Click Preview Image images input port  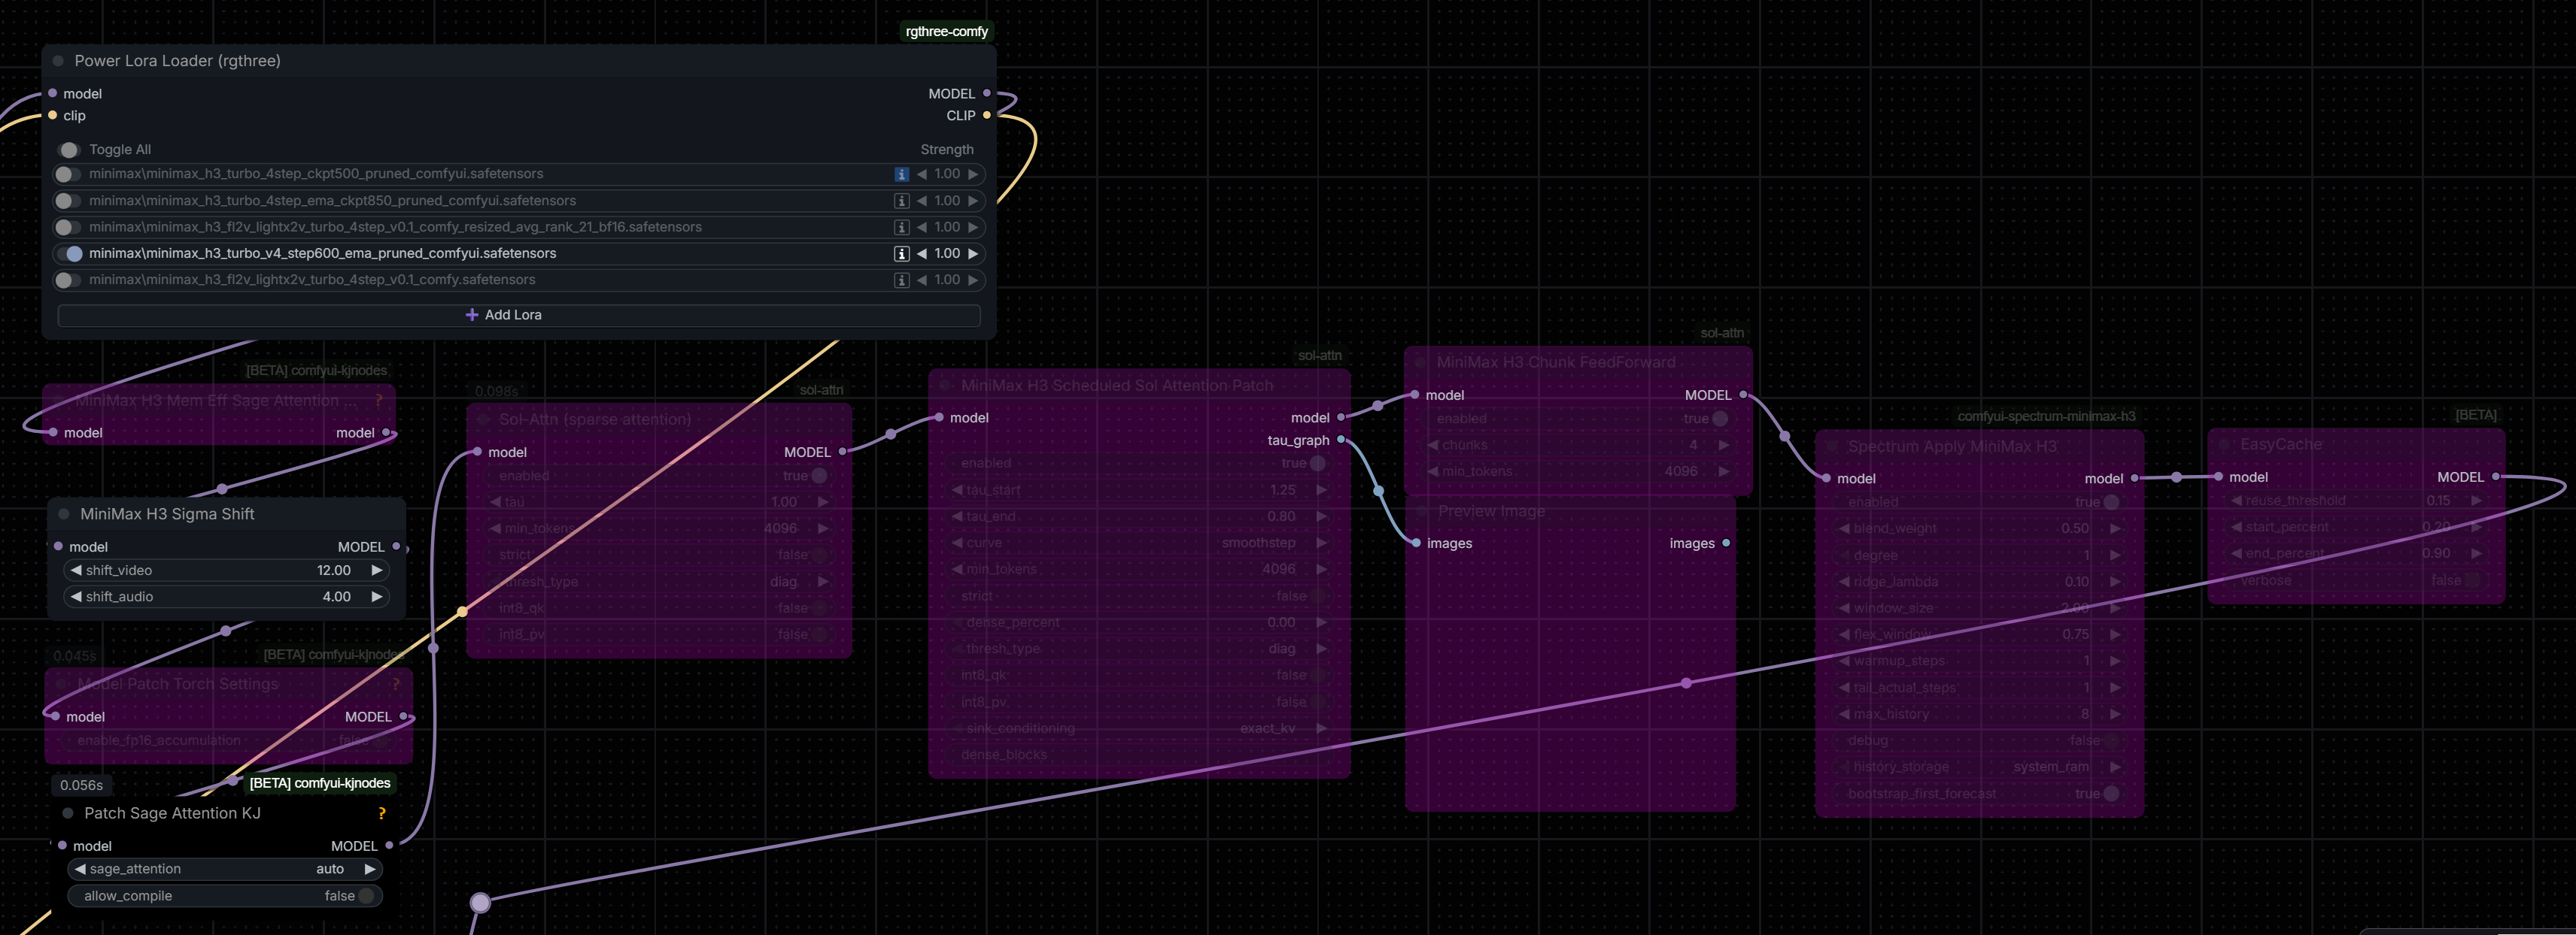pyautogui.click(x=1416, y=543)
